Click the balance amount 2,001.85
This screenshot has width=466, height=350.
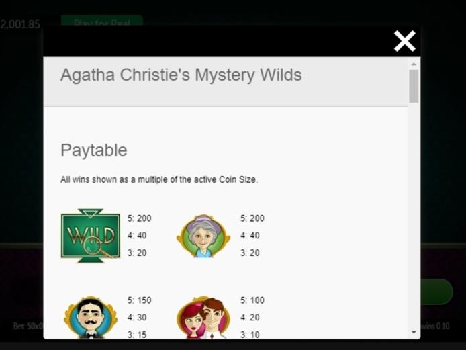click(20, 24)
